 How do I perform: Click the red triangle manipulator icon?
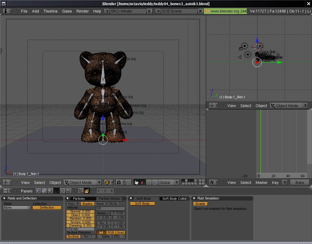click(x=142, y=182)
